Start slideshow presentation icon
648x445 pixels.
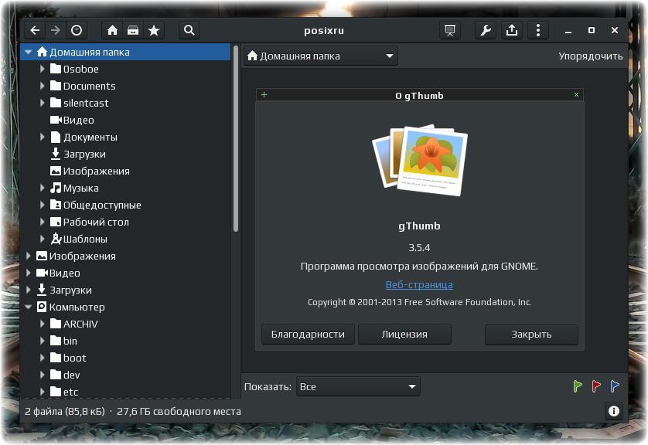[x=450, y=30]
